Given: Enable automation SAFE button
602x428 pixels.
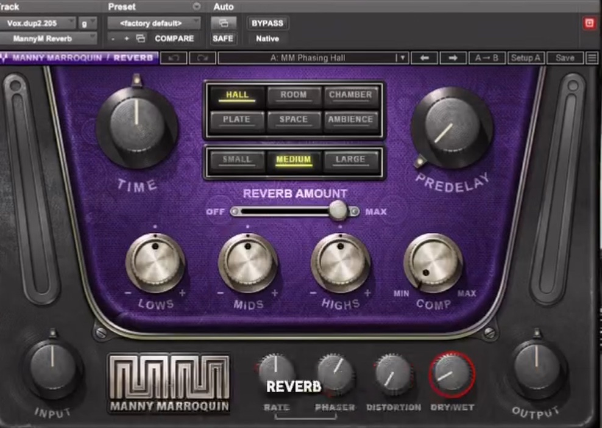Looking at the screenshot, I should (x=223, y=38).
